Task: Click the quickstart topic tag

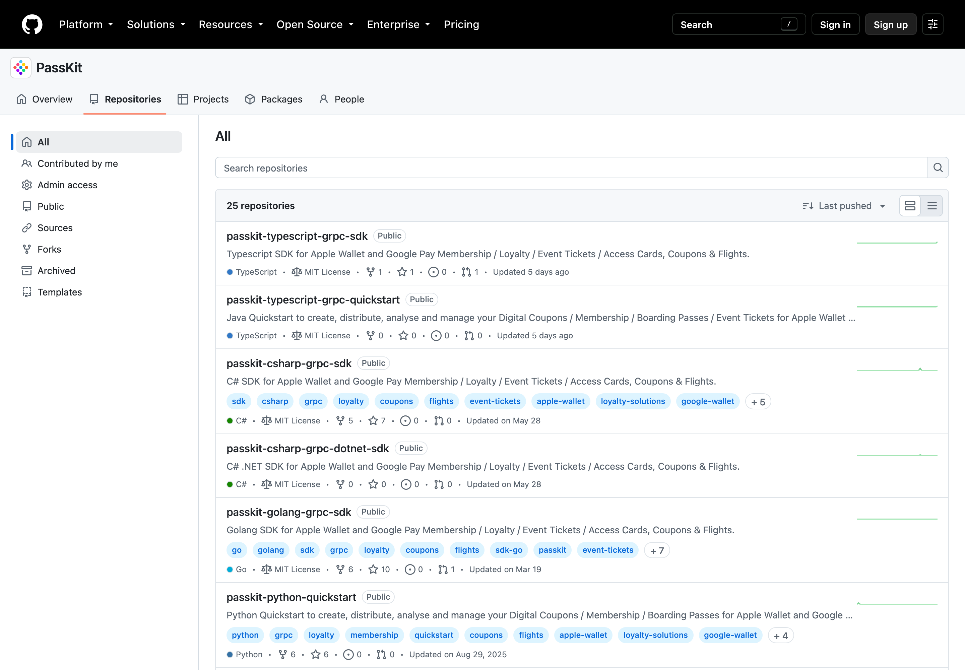Action: [x=433, y=635]
